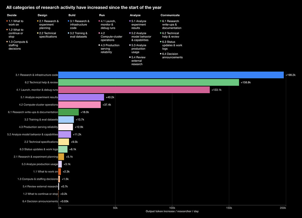
Task: Select legend entry 3.1 Research & infrastructure code
Action: (78, 24)
